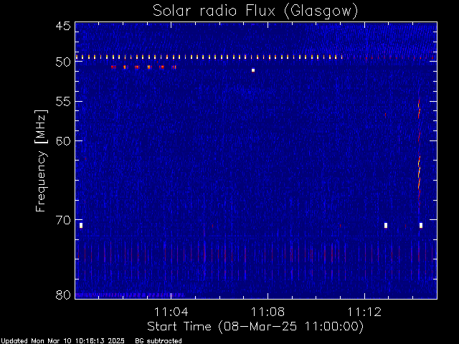
Task: Click the 45 frequency tick label
Action: 63,26
